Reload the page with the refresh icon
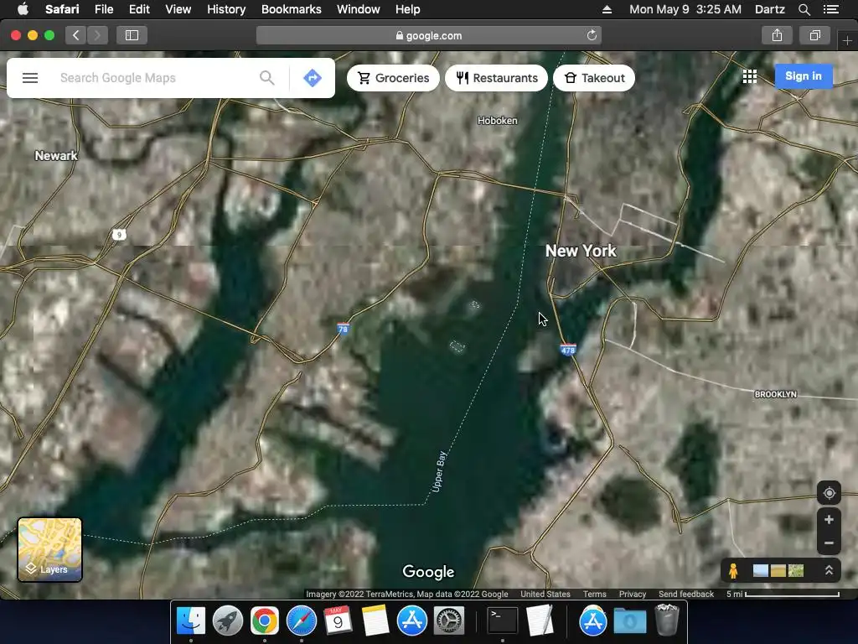This screenshot has height=644, width=858. click(592, 35)
